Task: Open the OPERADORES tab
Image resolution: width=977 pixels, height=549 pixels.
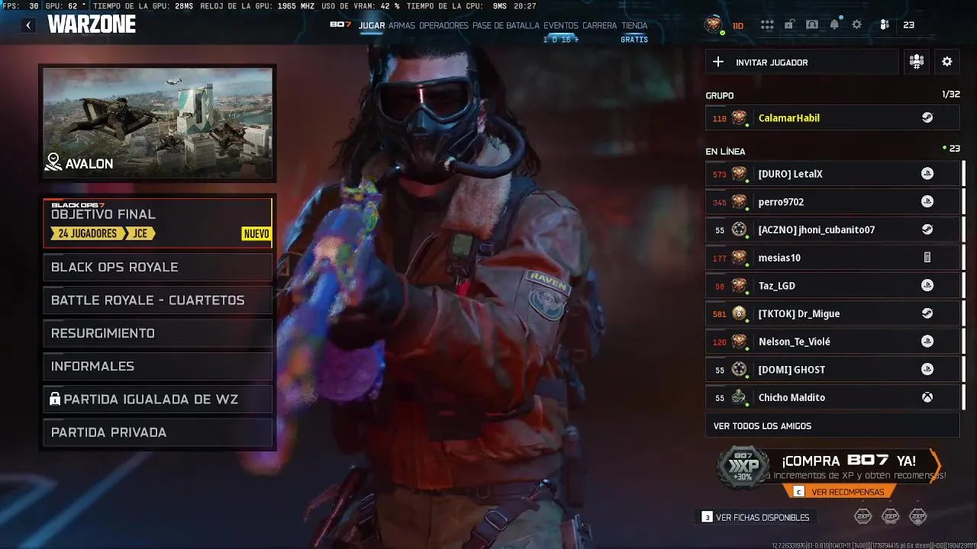Action: pos(443,25)
